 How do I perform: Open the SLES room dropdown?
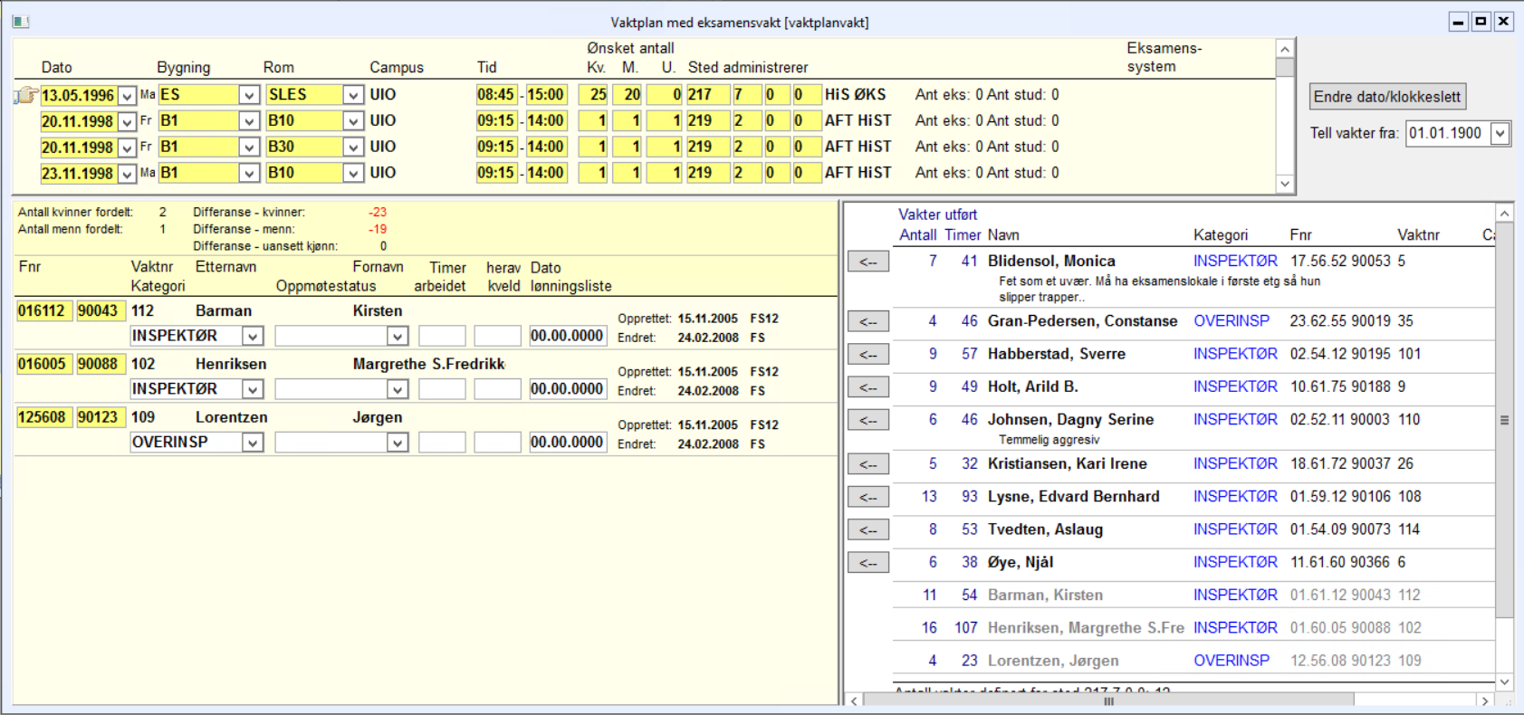(353, 95)
